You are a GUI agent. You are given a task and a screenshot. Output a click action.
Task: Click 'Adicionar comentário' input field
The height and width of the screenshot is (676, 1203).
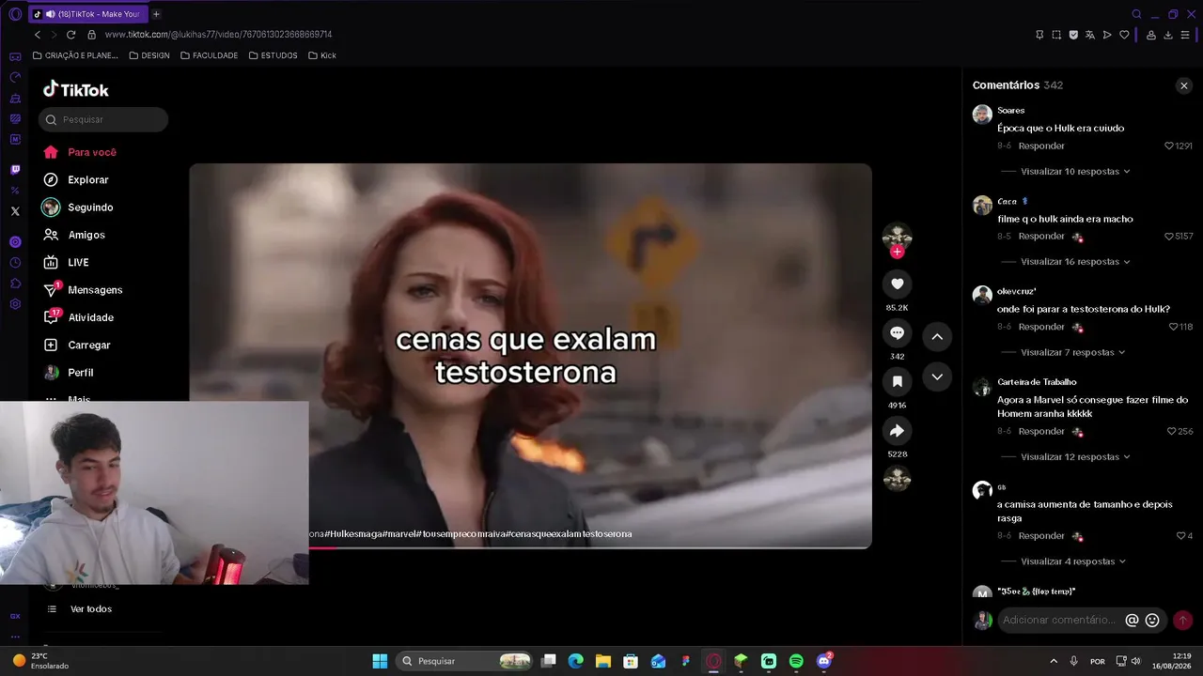point(1060,620)
